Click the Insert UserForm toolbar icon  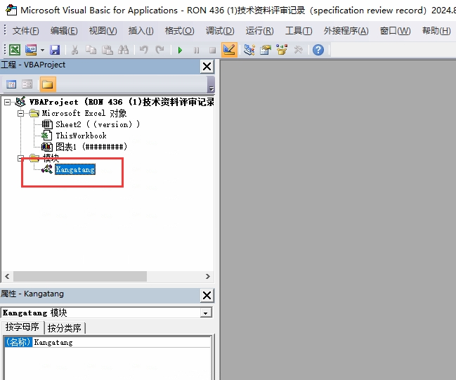pyautogui.click(x=31, y=50)
